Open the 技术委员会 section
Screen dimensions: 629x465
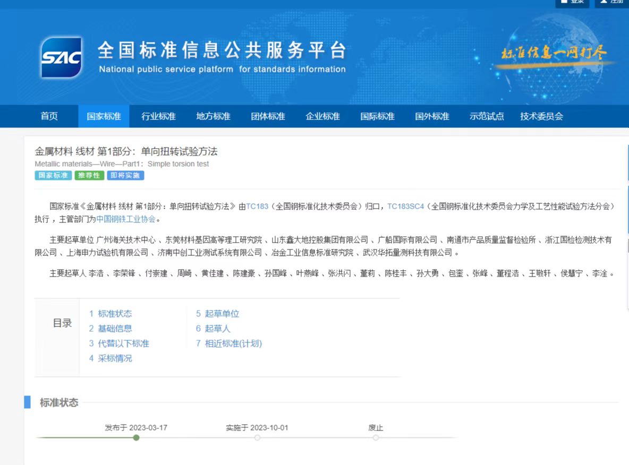tap(541, 116)
